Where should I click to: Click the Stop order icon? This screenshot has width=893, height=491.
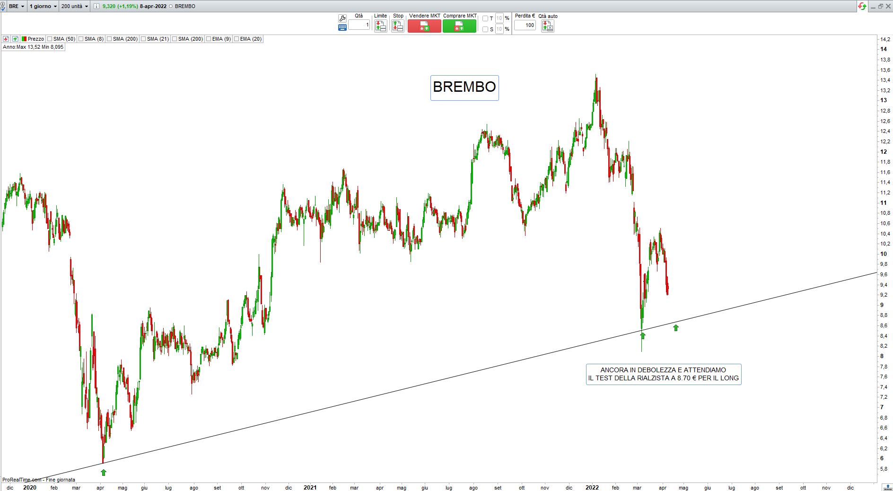[x=398, y=26]
